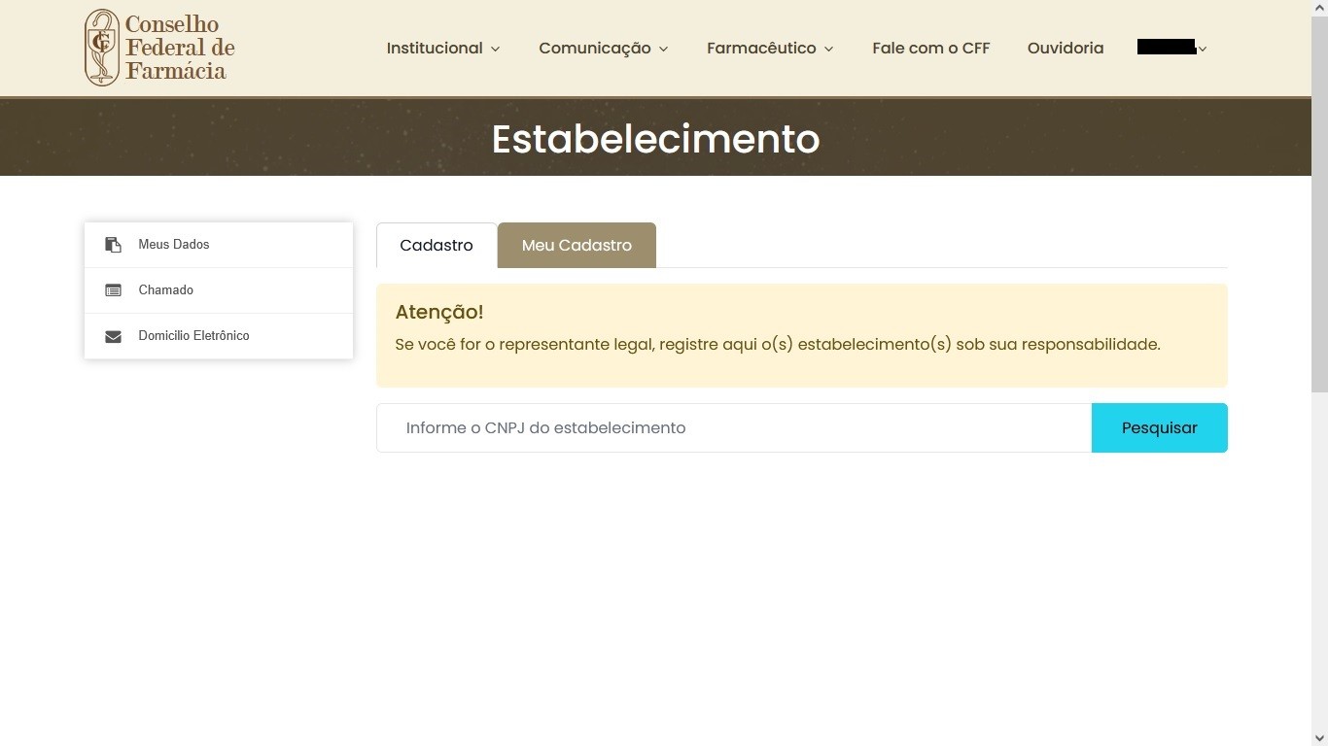1328x746 pixels.
Task: Switch to the Meu Cadastro tab
Action: pyautogui.click(x=577, y=246)
